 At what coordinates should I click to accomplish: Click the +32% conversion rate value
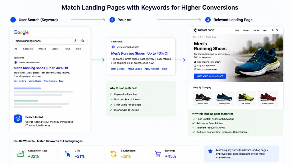[33, 156]
